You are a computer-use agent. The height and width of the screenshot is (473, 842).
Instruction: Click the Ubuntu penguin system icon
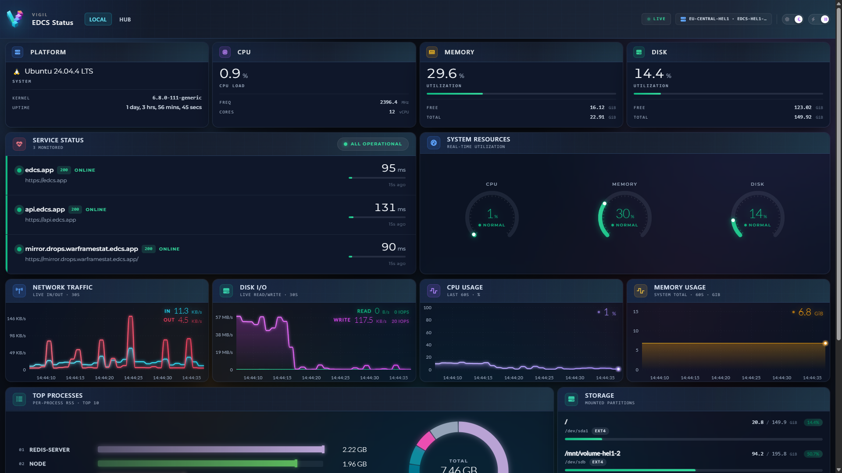(17, 71)
